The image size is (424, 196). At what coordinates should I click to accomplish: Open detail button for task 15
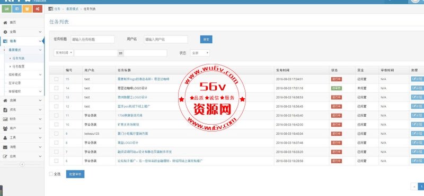click(x=418, y=79)
